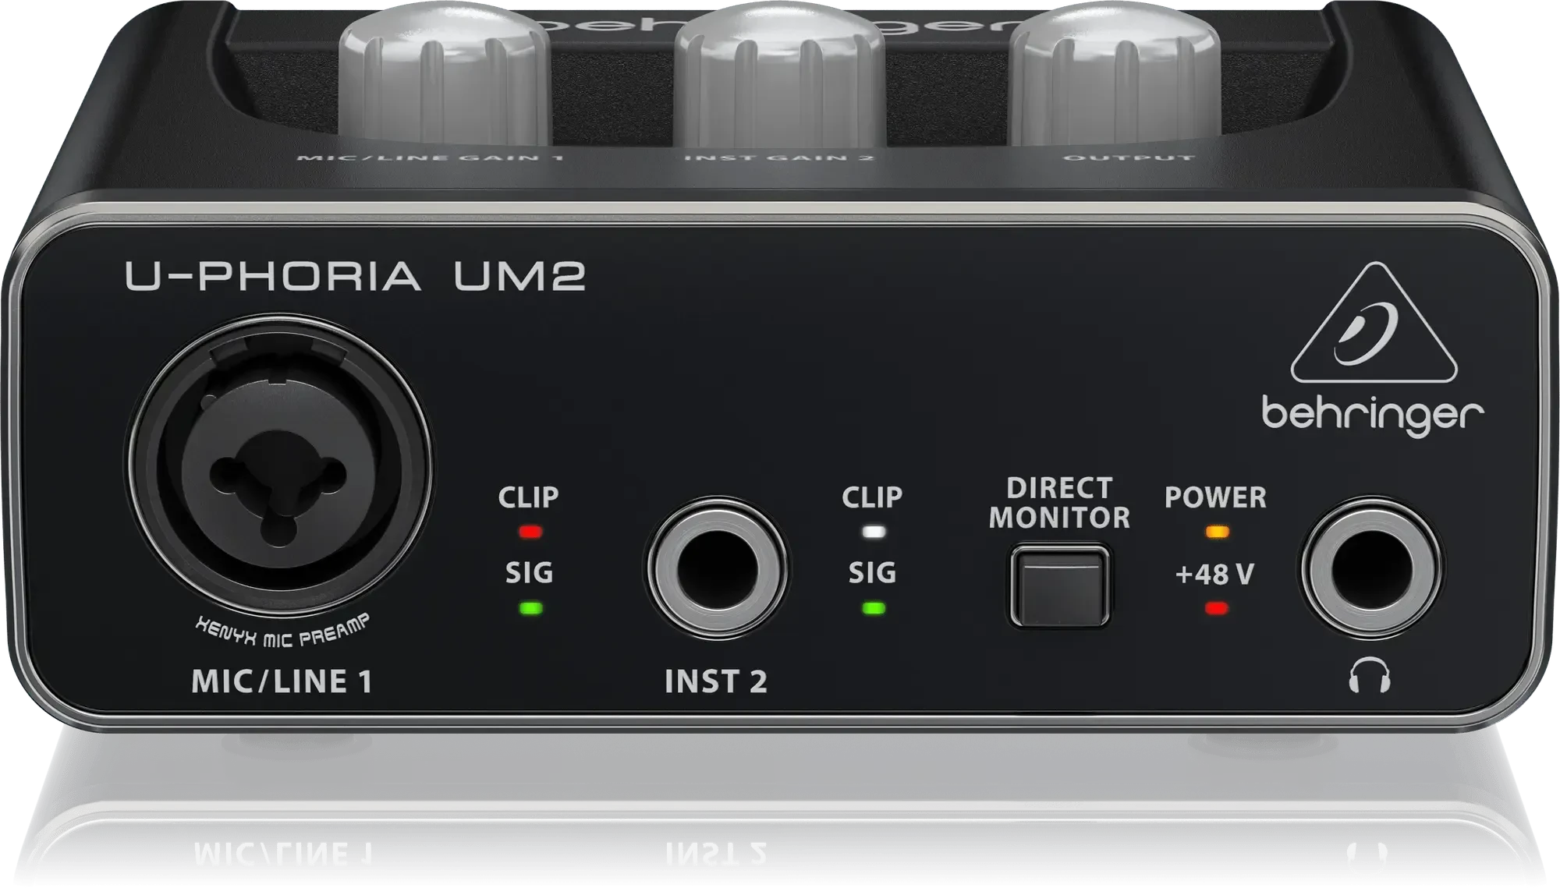Click the behringer brand wordmark
The height and width of the screenshot is (888, 1560).
(x=1372, y=415)
